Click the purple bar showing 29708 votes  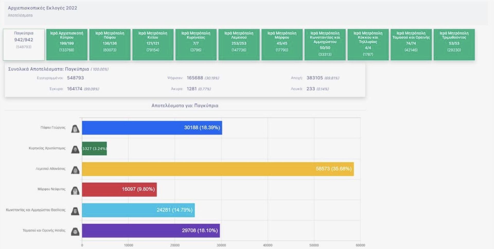(x=151, y=230)
